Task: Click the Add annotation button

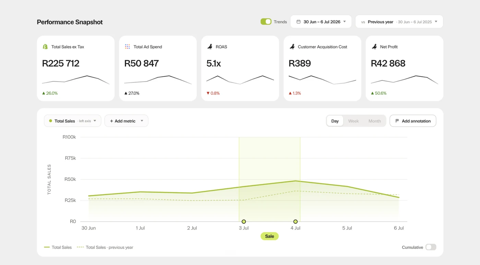Action: tap(413, 121)
